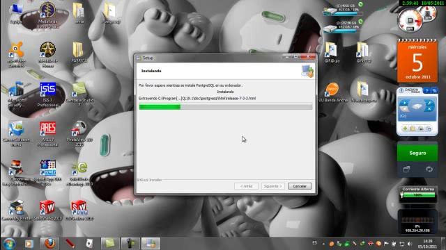Viewport: 446px width, 250px height.
Task: Open the Microsoft Security Essentials shortcut
Action: click(x=16, y=94)
